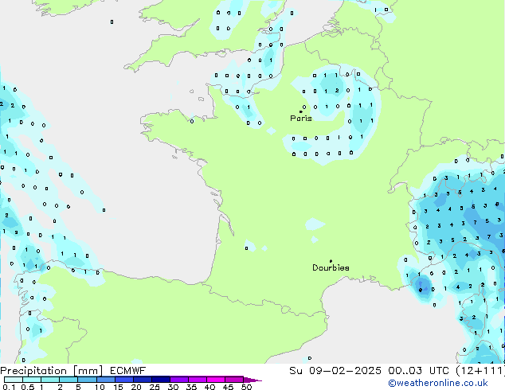Click the legend label '15'
Screen dimensions: 505x390
pos(118,387)
